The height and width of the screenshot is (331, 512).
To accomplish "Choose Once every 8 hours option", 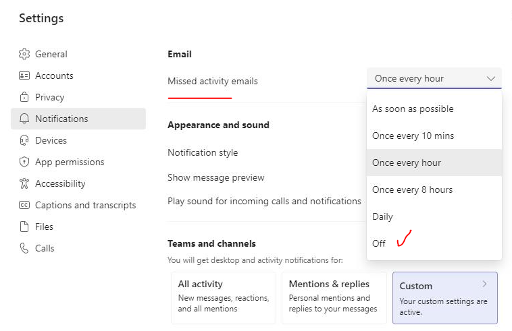I will coord(434,189).
